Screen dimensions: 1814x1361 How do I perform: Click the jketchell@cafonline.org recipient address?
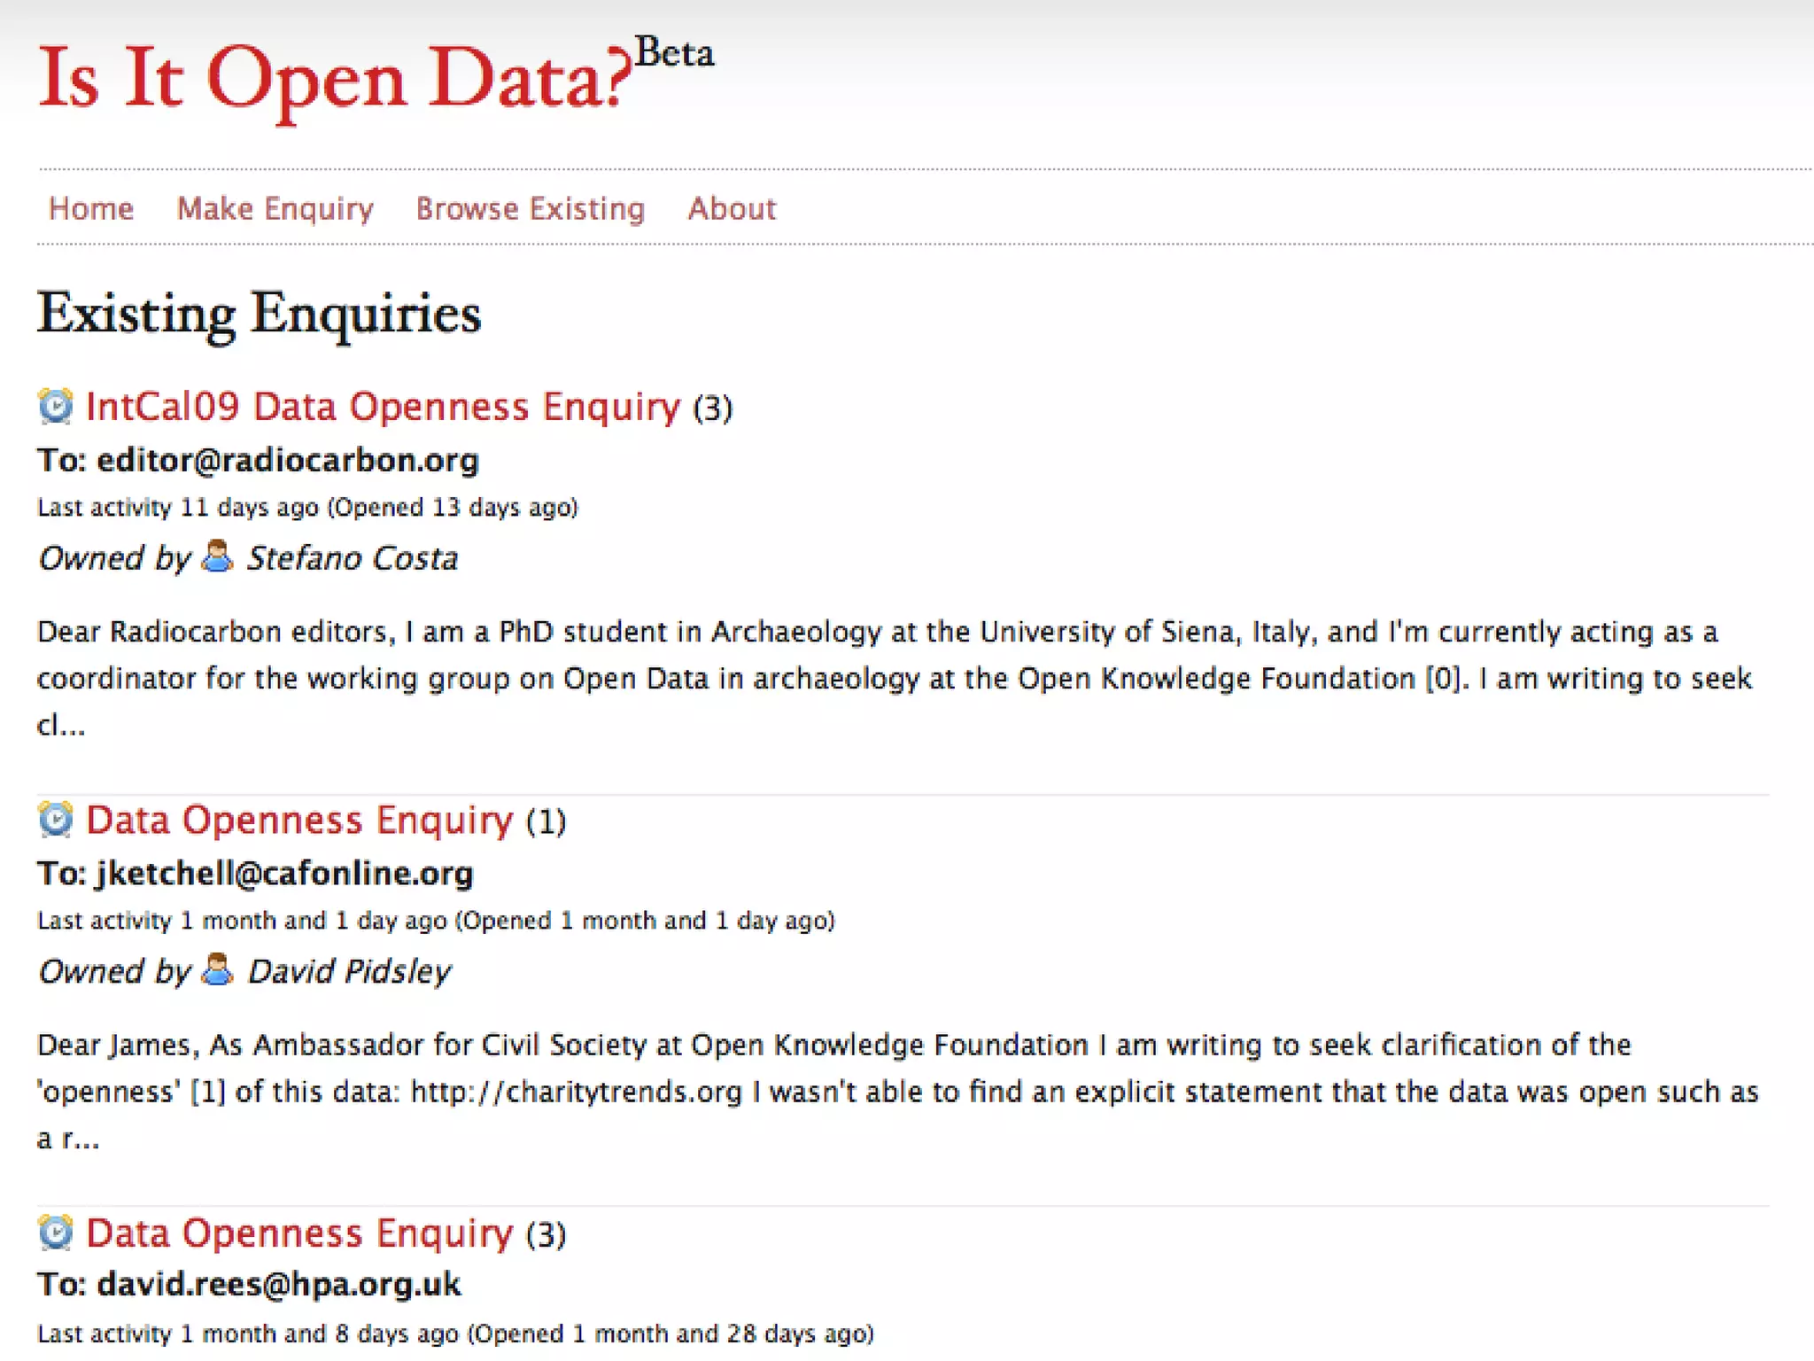[x=284, y=874]
